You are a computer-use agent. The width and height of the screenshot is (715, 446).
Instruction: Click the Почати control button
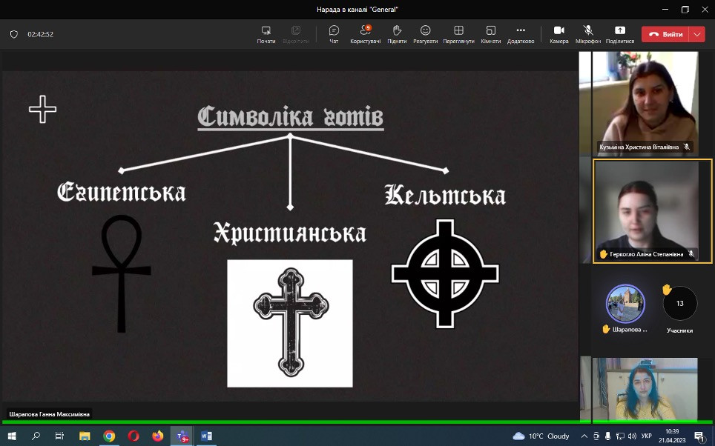click(266, 34)
